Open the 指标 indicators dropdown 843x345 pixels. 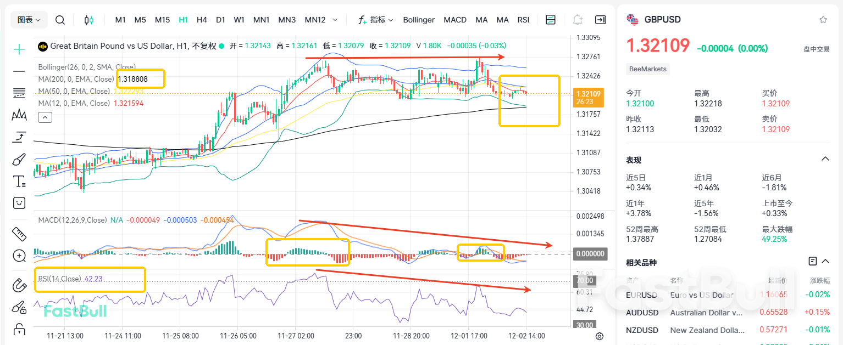pyautogui.click(x=379, y=19)
